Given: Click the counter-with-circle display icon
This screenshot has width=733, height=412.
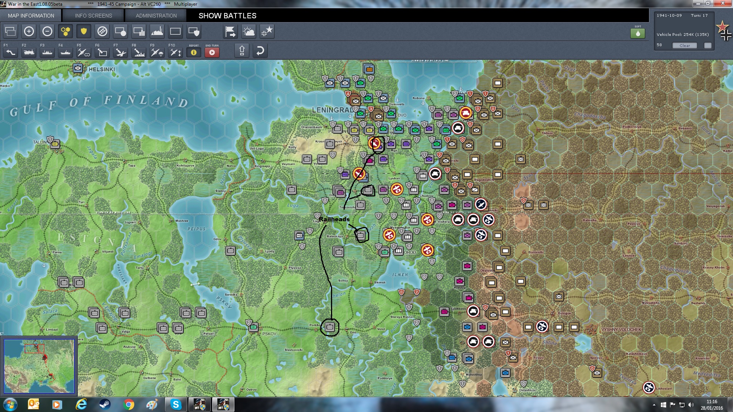Looking at the screenshot, I should (x=121, y=31).
